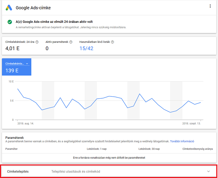This screenshot has width=218, height=178.
Task: Click the Lekérések: 1 nap column header
Action: [x=97, y=149]
